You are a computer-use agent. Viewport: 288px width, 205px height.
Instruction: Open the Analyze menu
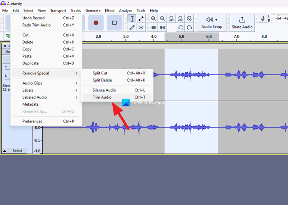click(125, 11)
